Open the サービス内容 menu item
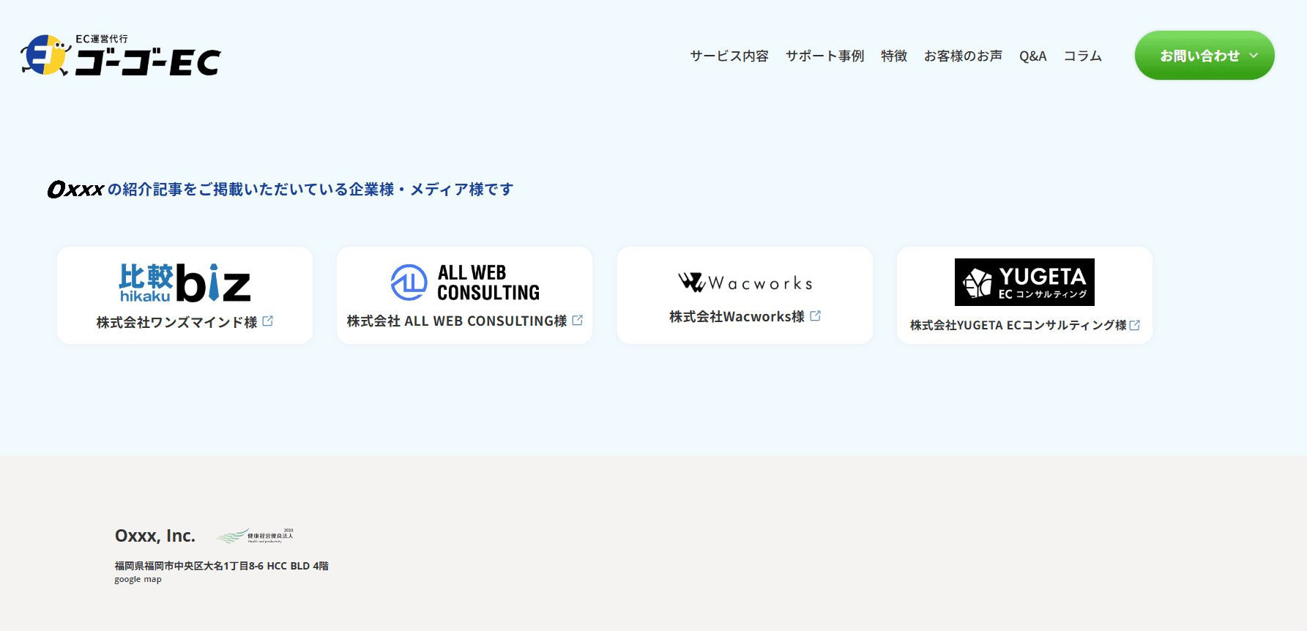Viewport: 1307px width, 631px height. [729, 56]
